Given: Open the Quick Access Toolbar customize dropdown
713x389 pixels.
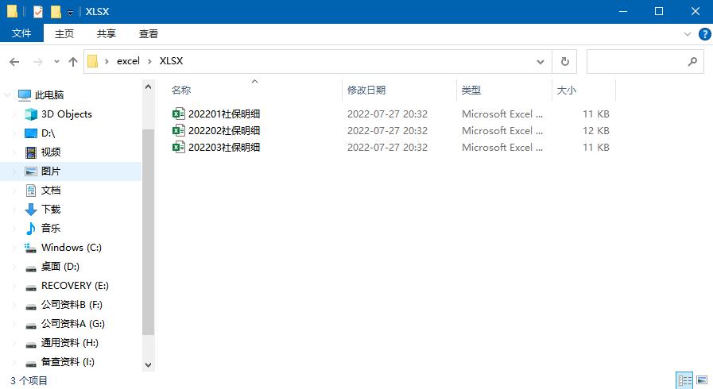Looking at the screenshot, I should coord(70,13).
